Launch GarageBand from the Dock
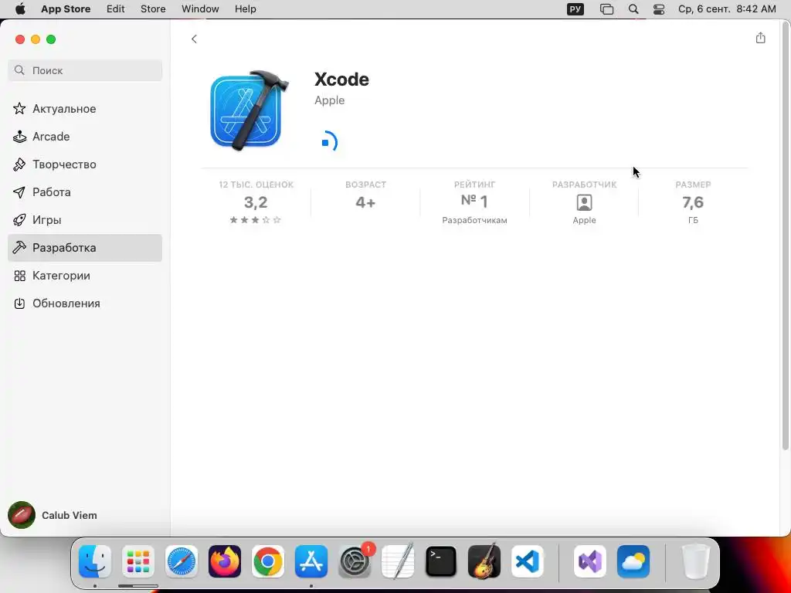This screenshot has height=593, width=791. (x=484, y=561)
